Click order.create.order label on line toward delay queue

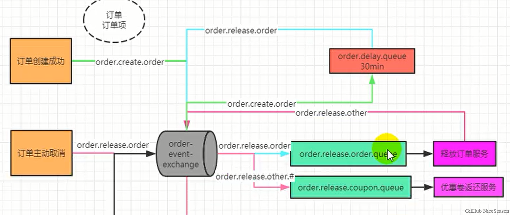click(x=262, y=104)
